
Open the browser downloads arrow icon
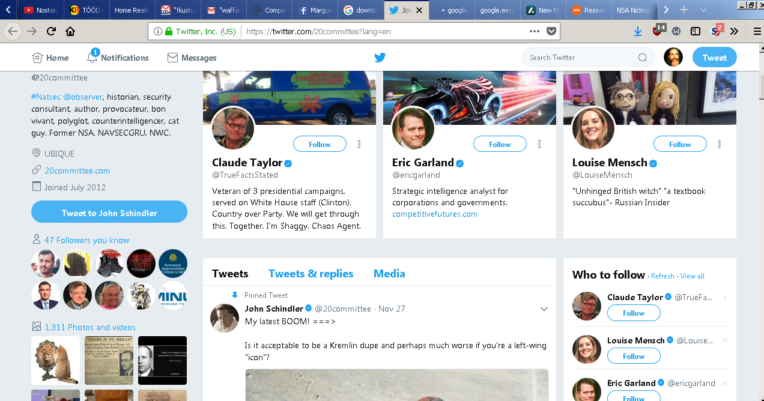point(638,31)
